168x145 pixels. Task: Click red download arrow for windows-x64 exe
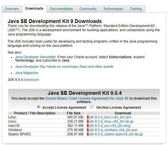[x=88, y=130]
